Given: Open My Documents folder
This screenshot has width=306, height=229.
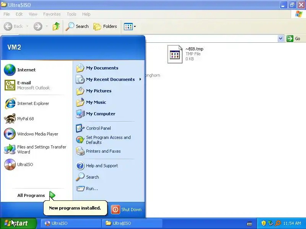Looking at the screenshot, I should [x=109, y=68].
